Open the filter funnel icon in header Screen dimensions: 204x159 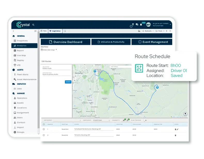(133, 24)
